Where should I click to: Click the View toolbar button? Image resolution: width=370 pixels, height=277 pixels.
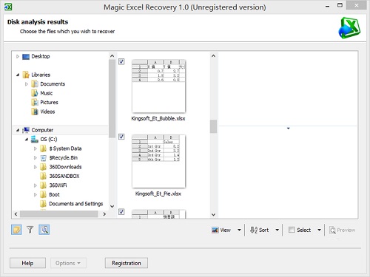tap(221, 230)
